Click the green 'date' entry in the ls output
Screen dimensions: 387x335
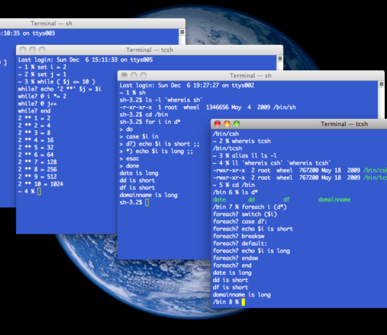click(x=220, y=199)
